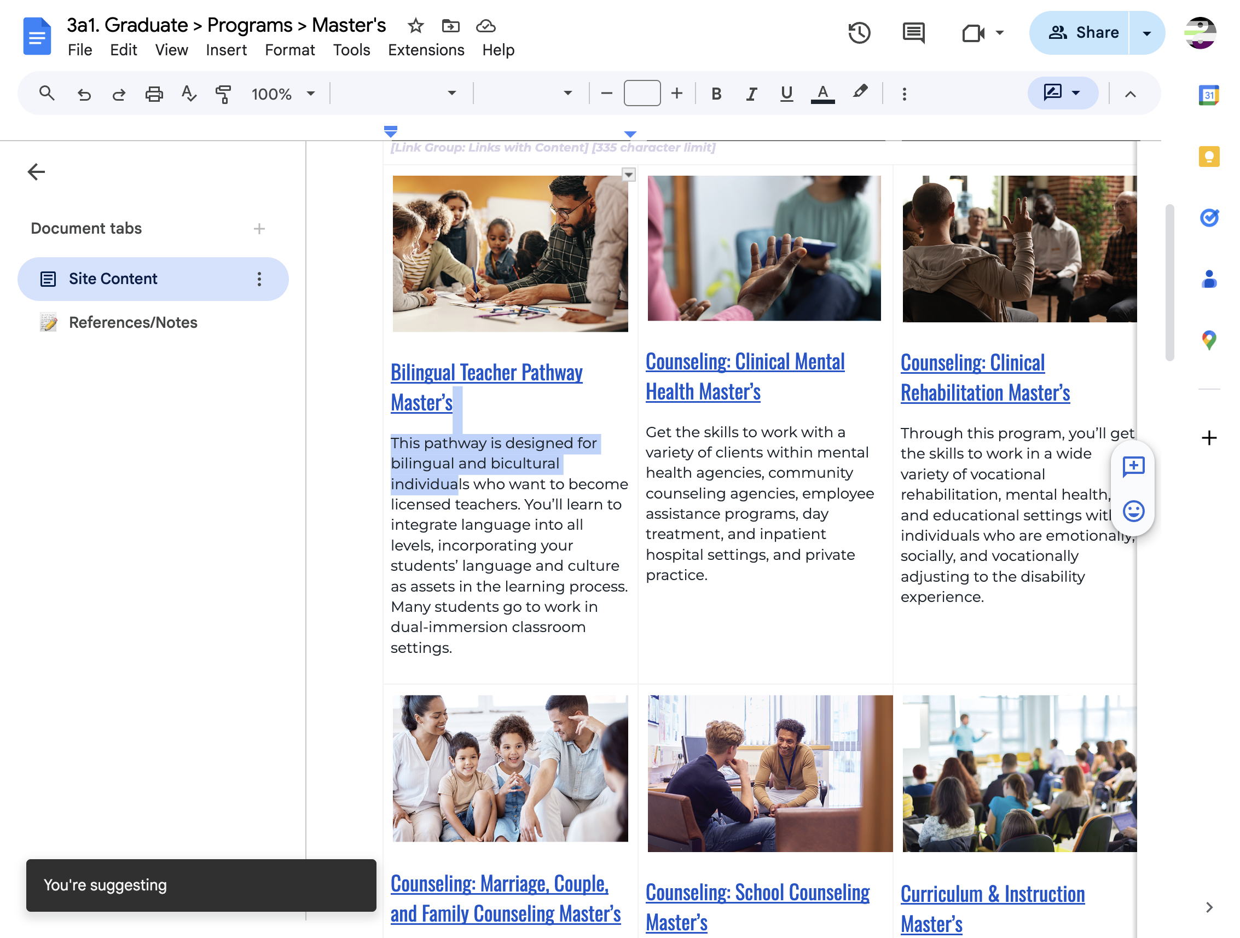
Task: Click the redo arrow
Action: [x=118, y=94]
